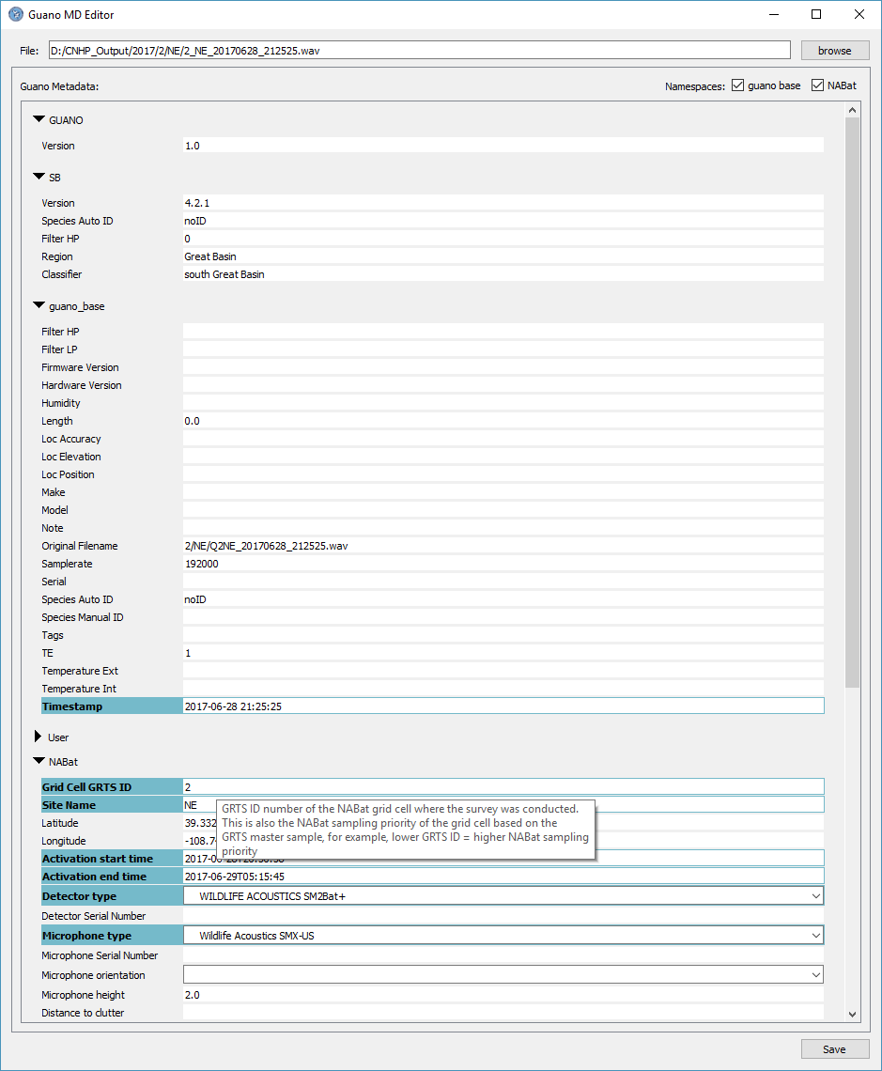882x1071 pixels.
Task: Collapse the SB section
Action: [39, 177]
